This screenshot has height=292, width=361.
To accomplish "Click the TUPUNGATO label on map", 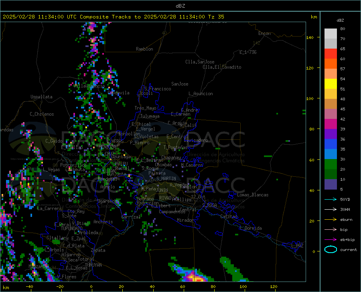I will tap(72, 229).
